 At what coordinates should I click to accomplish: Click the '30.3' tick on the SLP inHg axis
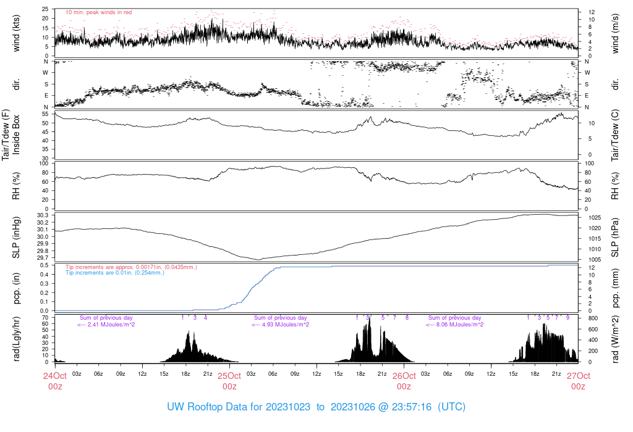[43, 215]
